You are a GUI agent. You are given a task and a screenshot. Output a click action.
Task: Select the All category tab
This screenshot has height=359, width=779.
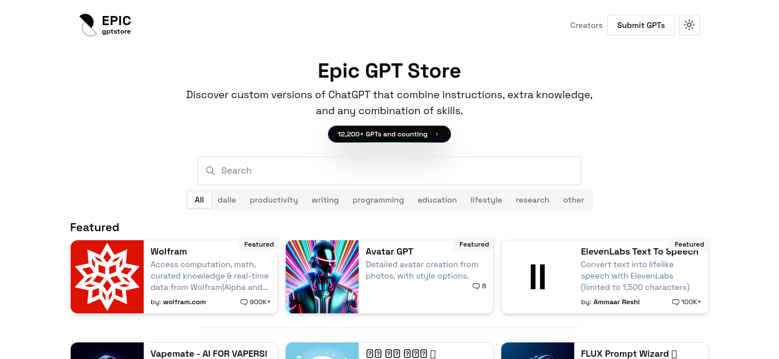tap(199, 200)
